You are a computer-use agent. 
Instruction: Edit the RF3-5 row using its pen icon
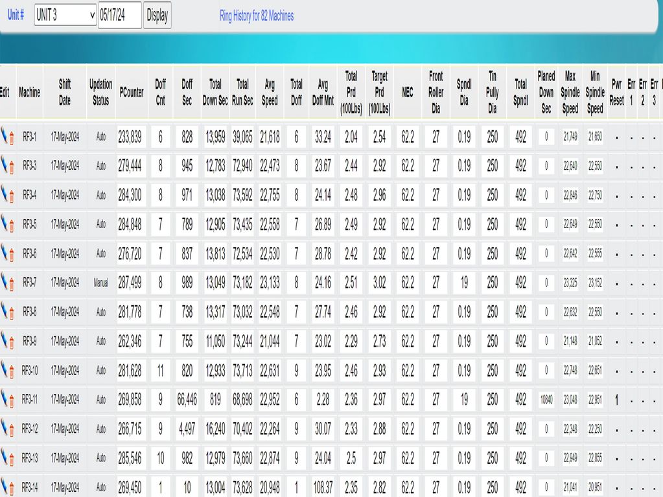click(4, 224)
